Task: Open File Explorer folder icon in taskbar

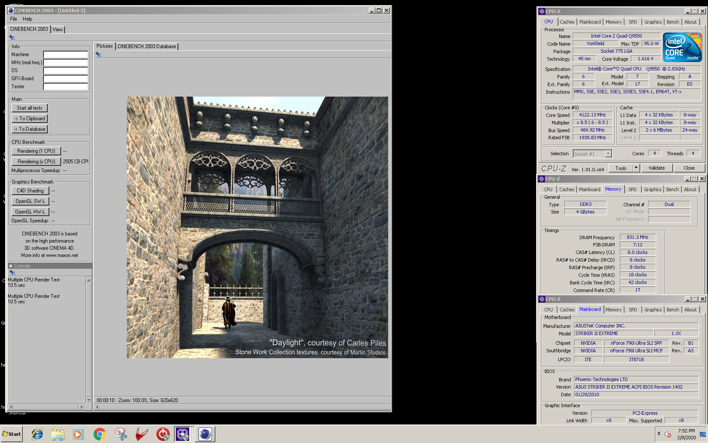Action: coord(58,434)
